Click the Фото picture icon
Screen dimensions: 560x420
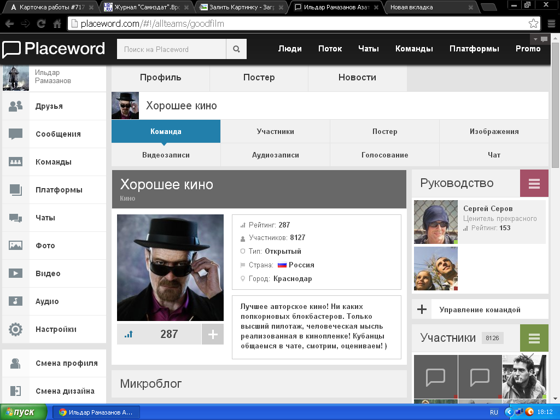tap(15, 246)
